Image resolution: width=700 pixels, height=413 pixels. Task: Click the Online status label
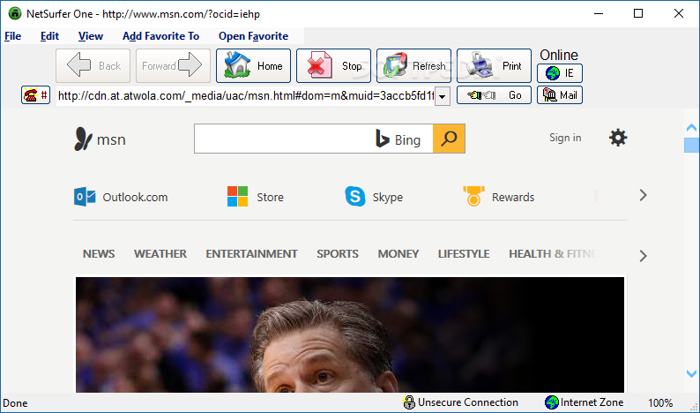(x=559, y=55)
